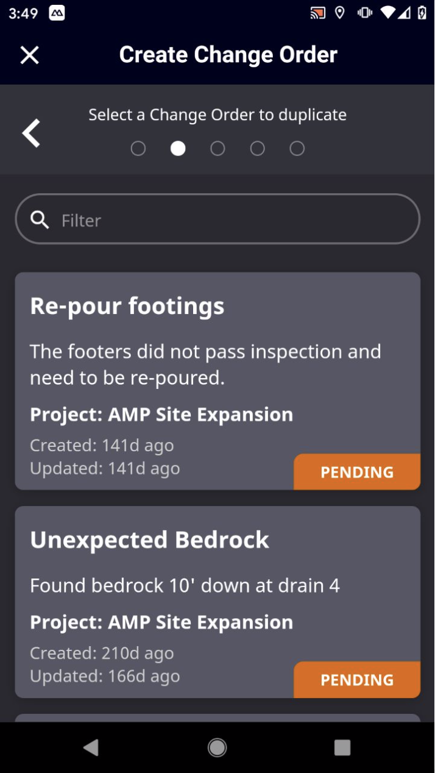The width and height of the screenshot is (435, 773).
Task: Jump to the fourth step dot
Action: pos(257,148)
